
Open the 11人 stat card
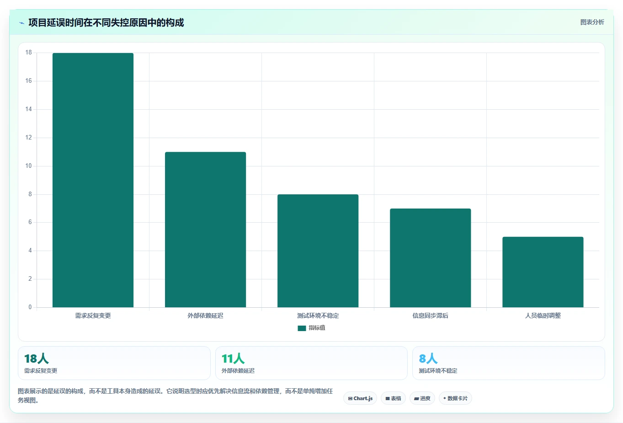(x=311, y=363)
